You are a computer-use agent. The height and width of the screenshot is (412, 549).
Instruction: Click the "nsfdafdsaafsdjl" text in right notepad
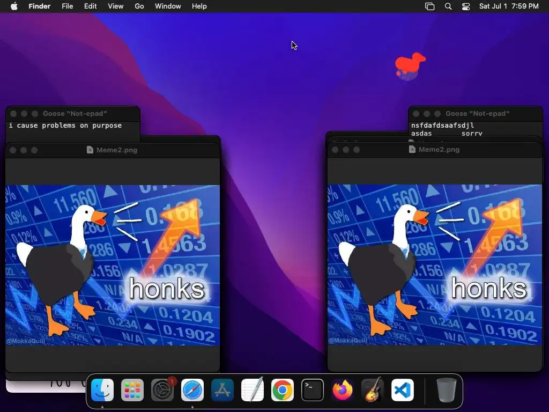pyautogui.click(x=442, y=126)
